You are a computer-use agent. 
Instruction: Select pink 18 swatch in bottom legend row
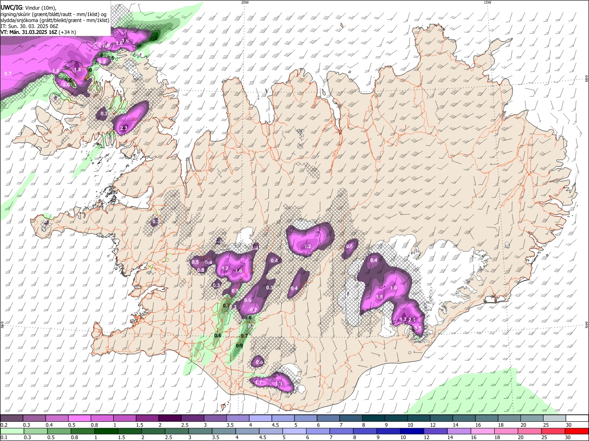click(506, 431)
